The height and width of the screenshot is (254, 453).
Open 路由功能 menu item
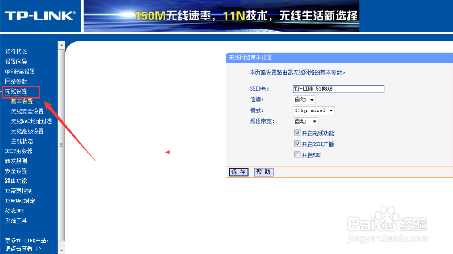click(16, 181)
